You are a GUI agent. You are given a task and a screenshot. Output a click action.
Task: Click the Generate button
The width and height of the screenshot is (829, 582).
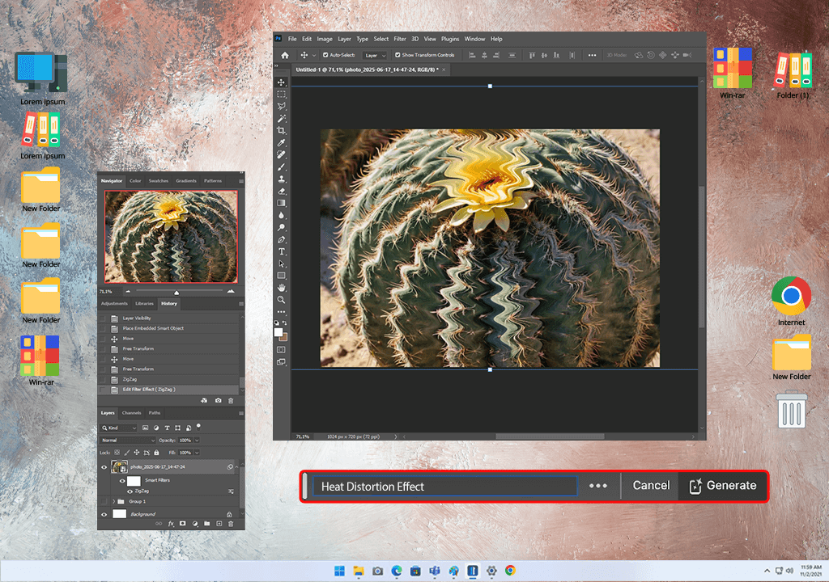(723, 485)
